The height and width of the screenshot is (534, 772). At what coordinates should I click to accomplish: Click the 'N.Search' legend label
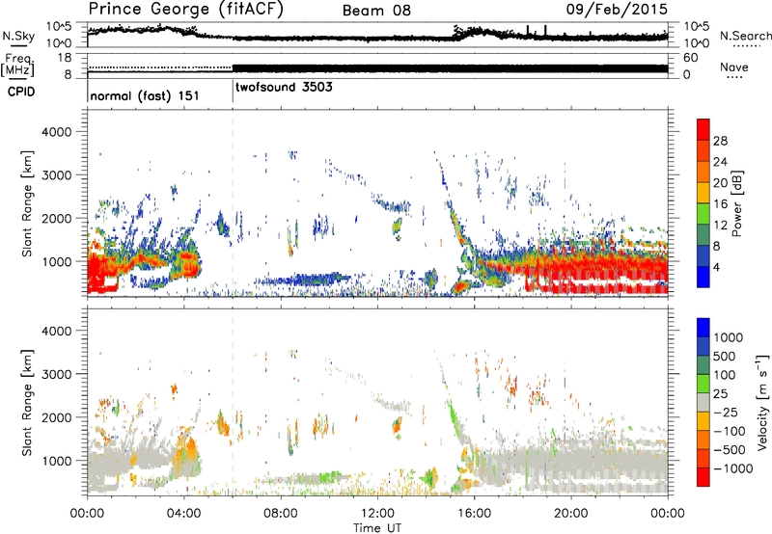(x=745, y=36)
